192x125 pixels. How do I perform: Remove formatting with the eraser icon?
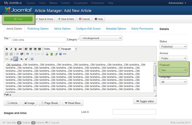[11, 59]
